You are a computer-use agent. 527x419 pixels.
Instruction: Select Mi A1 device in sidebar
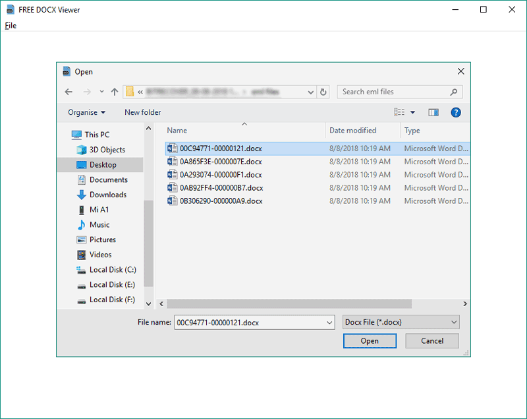coord(93,210)
